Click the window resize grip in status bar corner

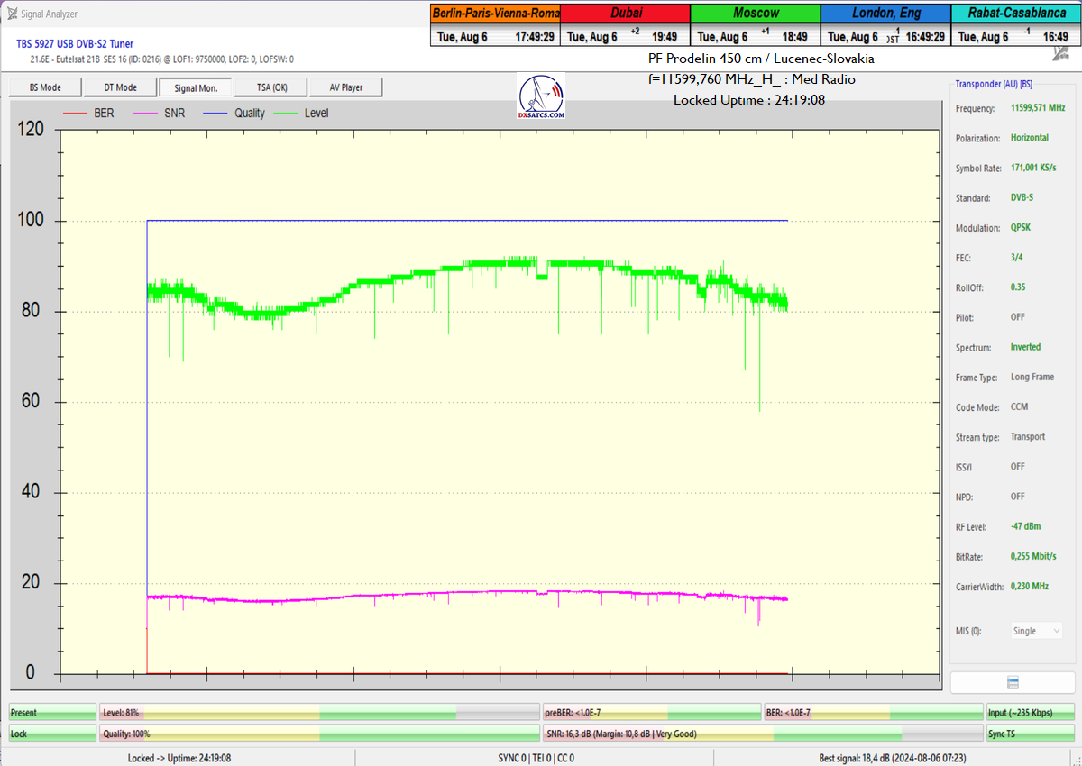click(1075, 759)
